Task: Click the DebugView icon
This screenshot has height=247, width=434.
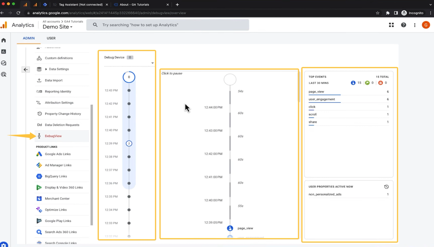Action: [x=39, y=136]
